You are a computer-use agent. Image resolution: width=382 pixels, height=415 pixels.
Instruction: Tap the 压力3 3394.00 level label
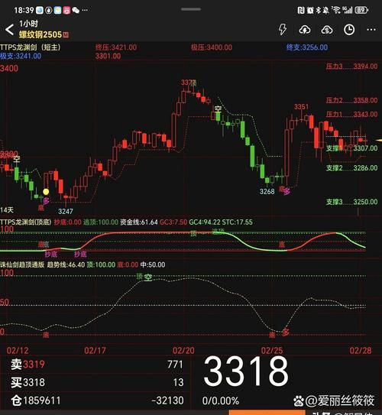(x=351, y=66)
